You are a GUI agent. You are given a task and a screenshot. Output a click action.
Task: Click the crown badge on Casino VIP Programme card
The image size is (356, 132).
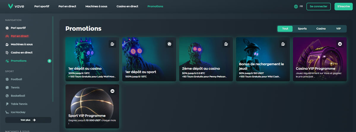point(340,44)
